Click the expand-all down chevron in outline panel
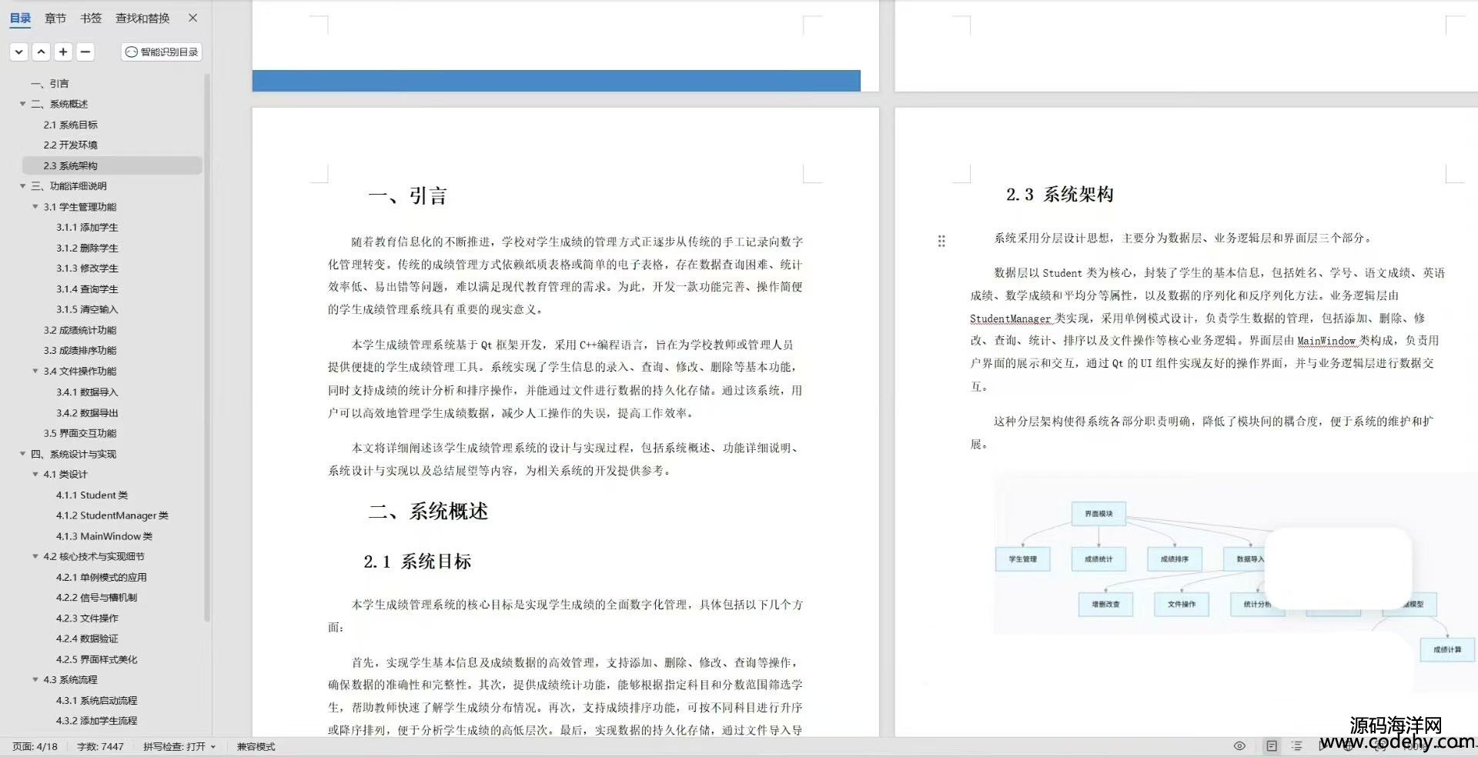 [x=19, y=52]
